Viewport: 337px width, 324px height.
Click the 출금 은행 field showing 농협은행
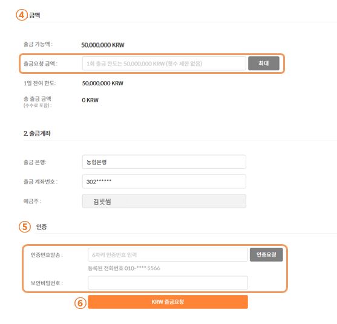(x=164, y=162)
